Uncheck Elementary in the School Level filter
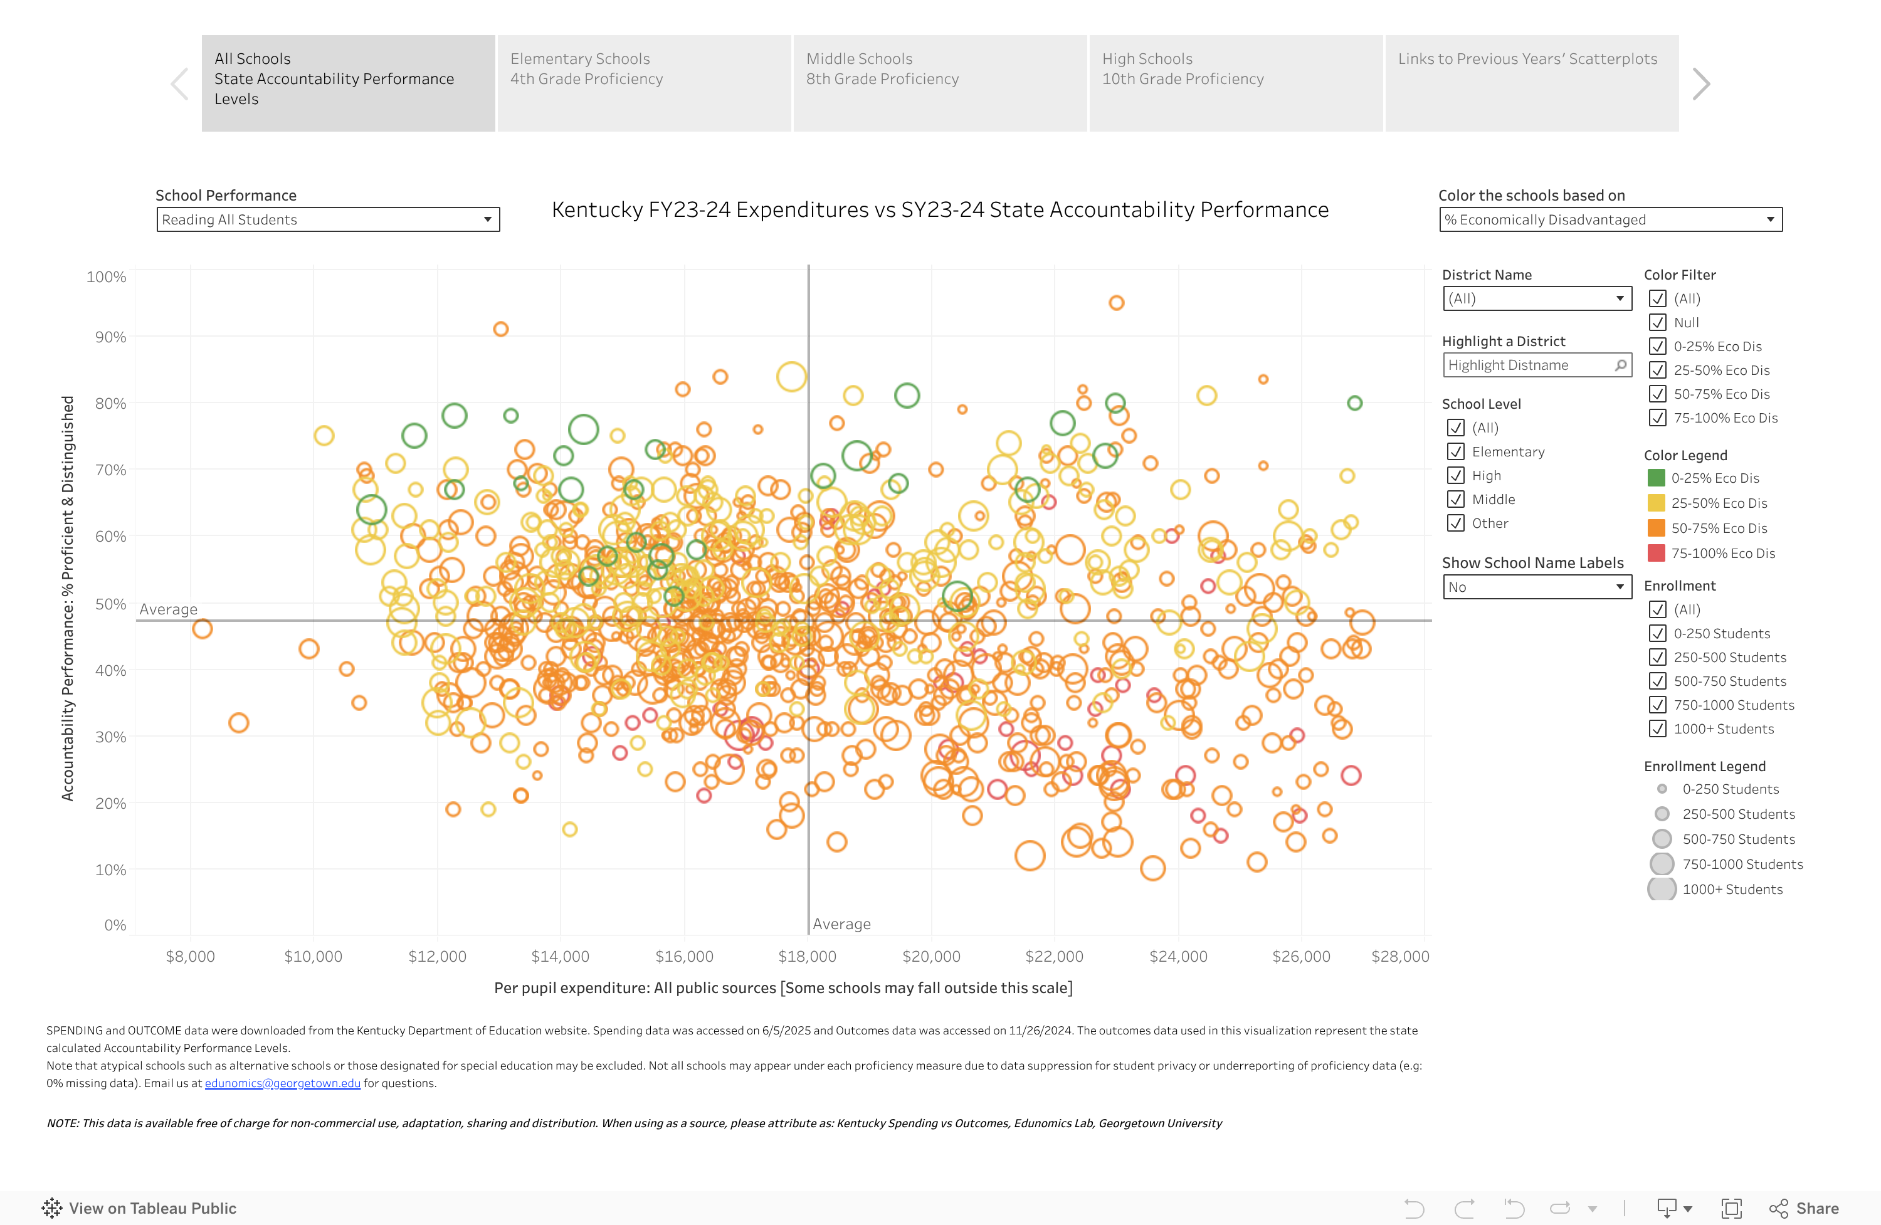Image resolution: width=1881 pixels, height=1225 pixels. click(x=1456, y=451)
